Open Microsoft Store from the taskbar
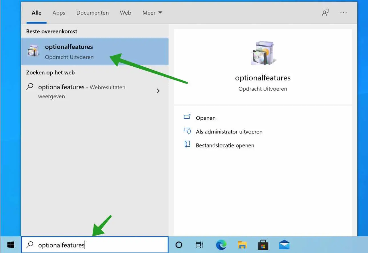 click(263, 245)
